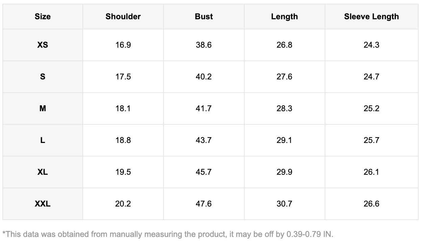Viewport: 423px width, 242px height.
Task: Click the M size row label
Action: click(x=43, y=108)
